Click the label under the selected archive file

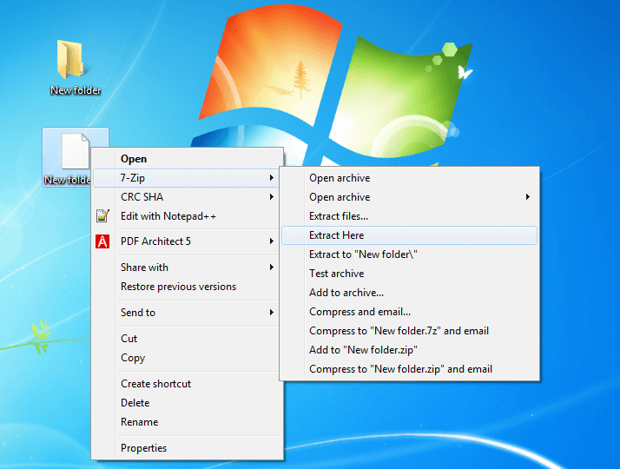tap(68, 180)
